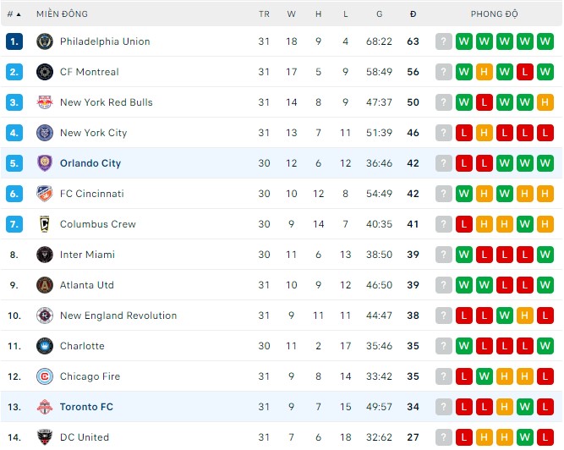Sort table by the # rank column

14,14
